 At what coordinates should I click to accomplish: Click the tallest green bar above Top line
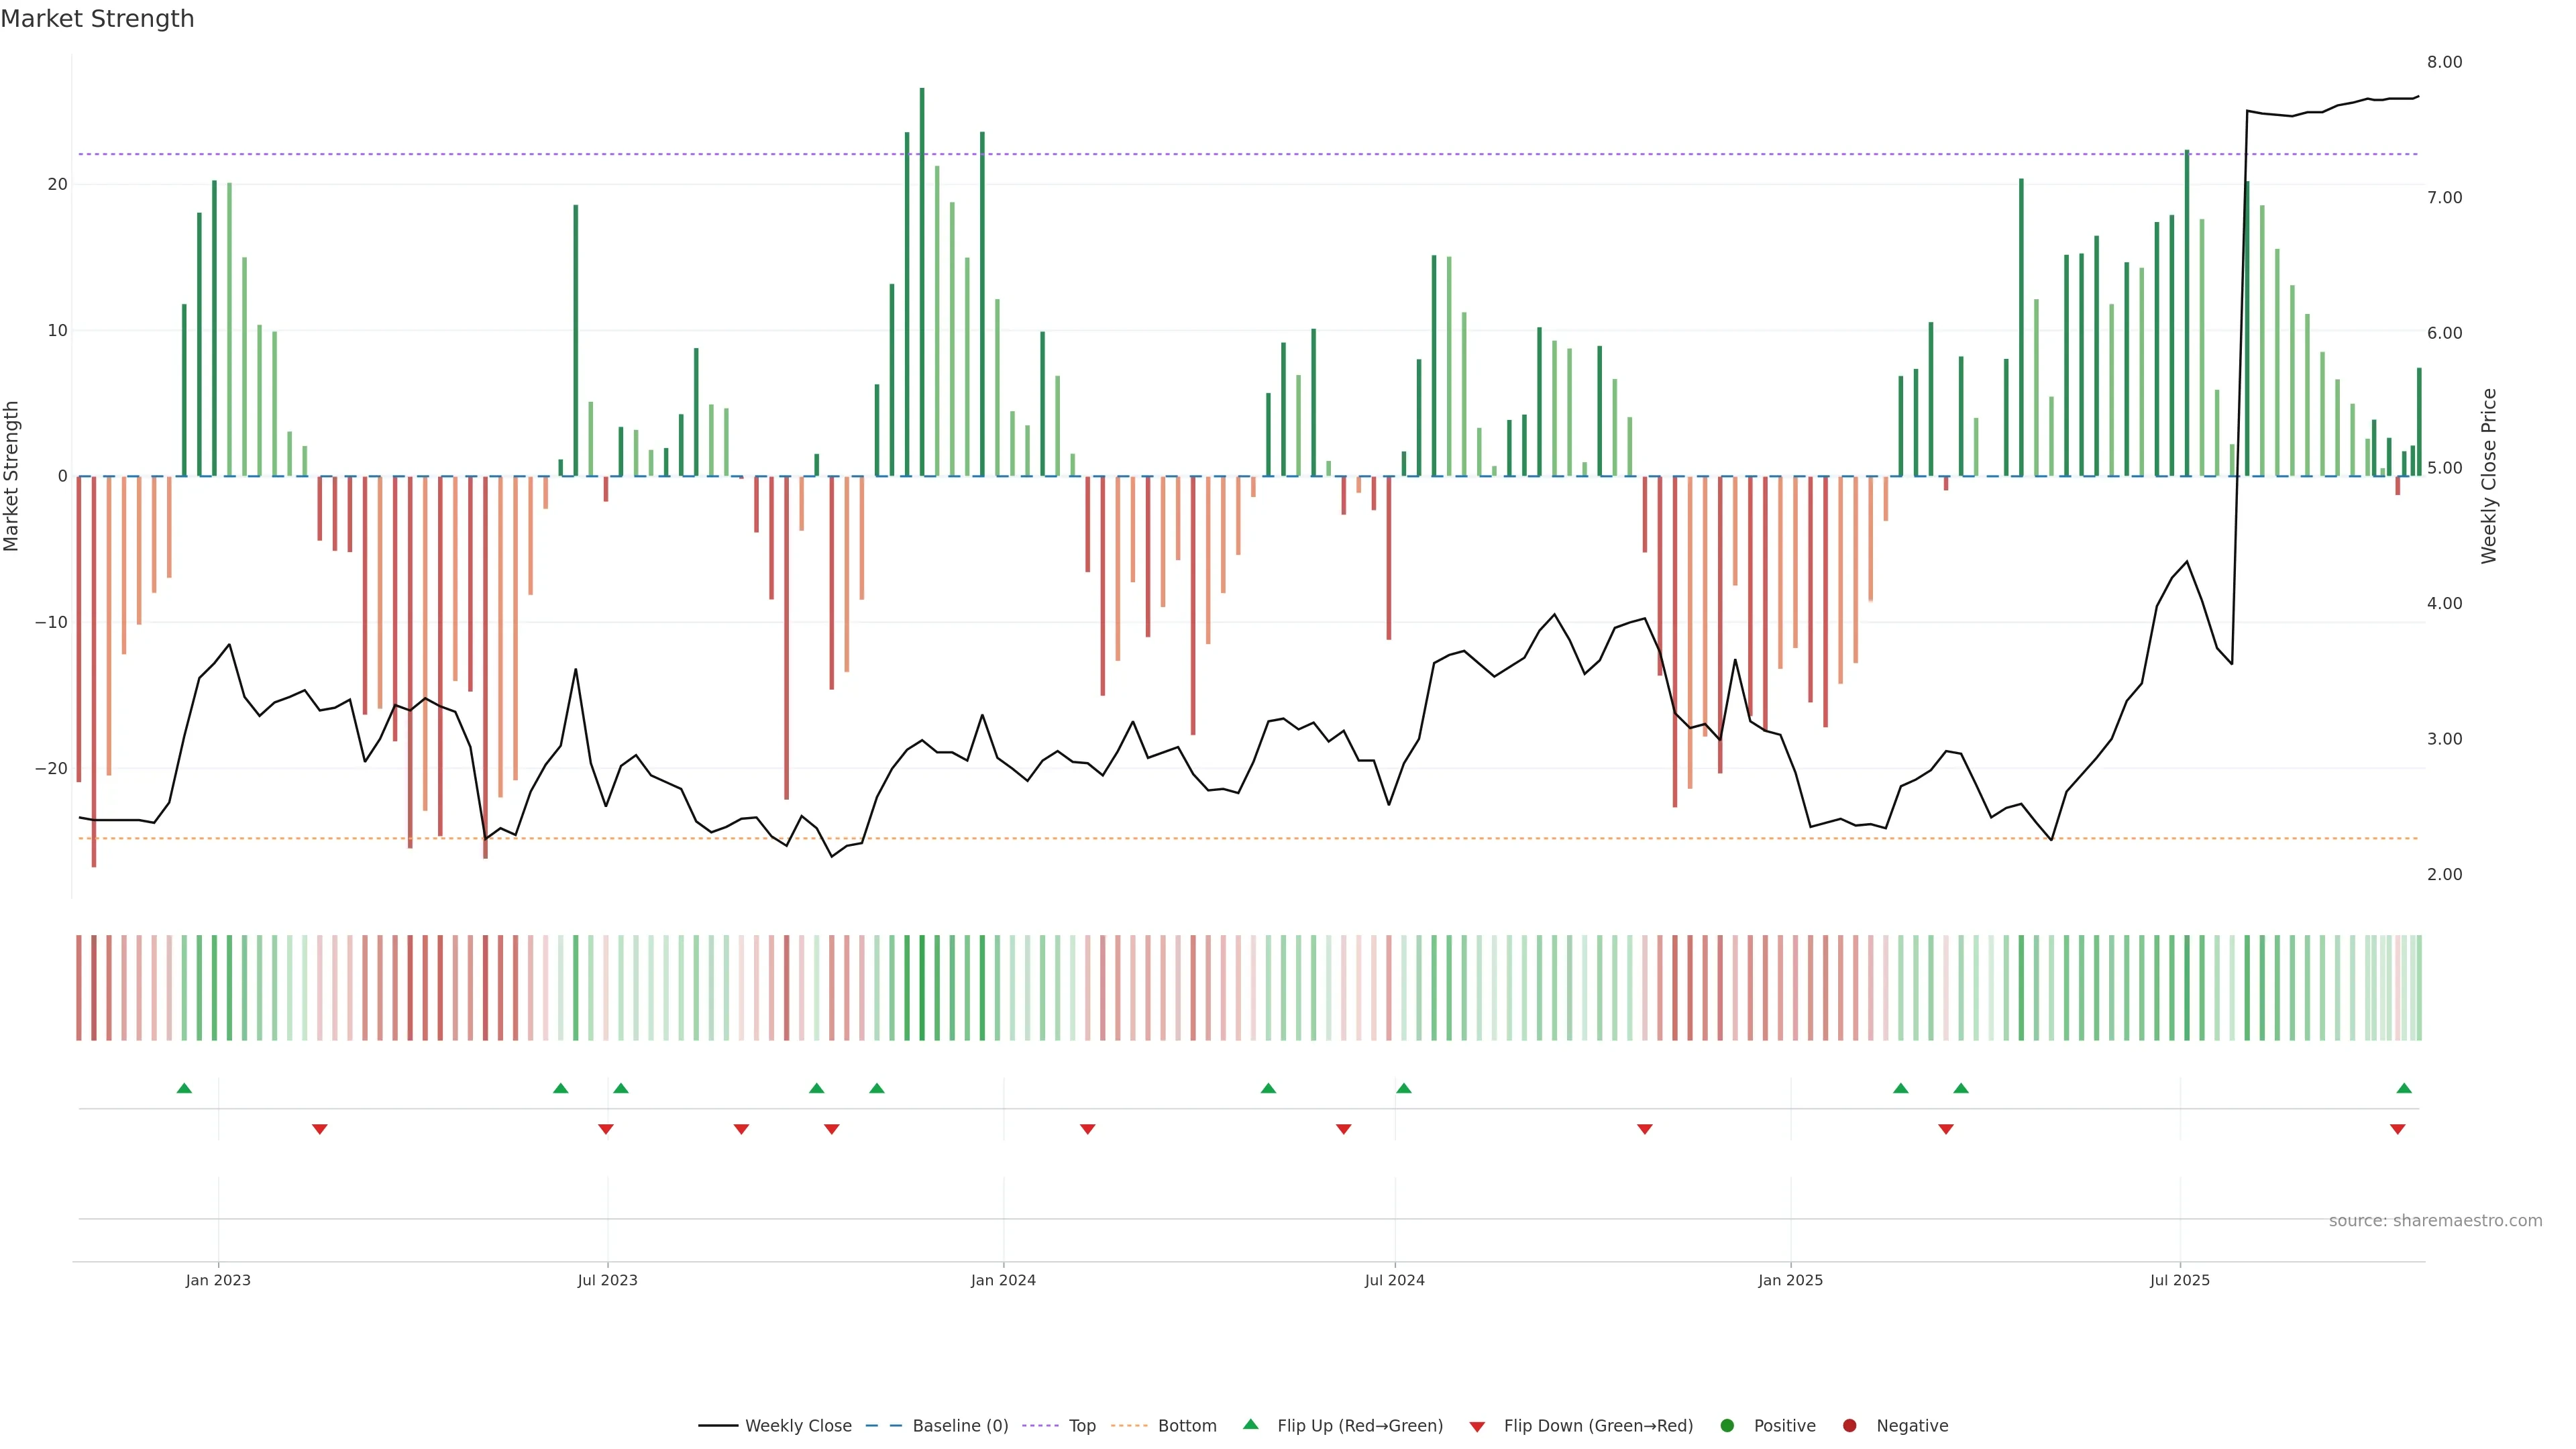coord(922,120)
